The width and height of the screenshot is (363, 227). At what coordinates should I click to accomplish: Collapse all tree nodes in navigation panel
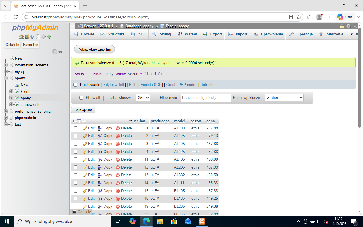click(55, 52)
